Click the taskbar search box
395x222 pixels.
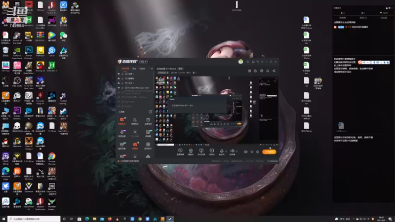pyautogui.click(x=34, y=219)
